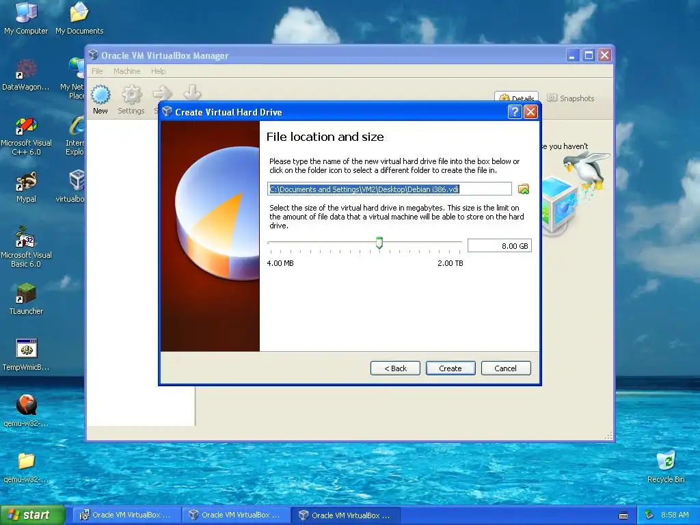This screenshot has width=700, height=525.
Task: Click the Discard down-arrow icon in VirtualBox toolbar
Action: [192, 93]
